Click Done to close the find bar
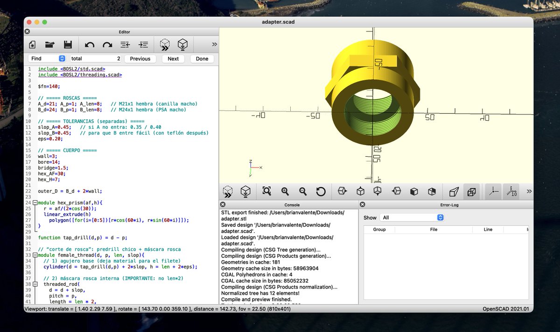 point(202,59)
